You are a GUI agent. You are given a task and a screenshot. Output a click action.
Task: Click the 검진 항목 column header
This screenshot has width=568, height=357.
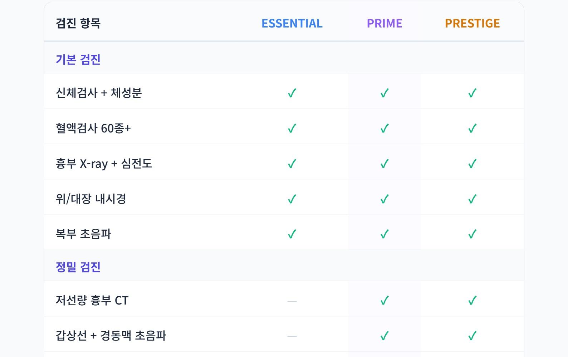[x=78, y=23]
